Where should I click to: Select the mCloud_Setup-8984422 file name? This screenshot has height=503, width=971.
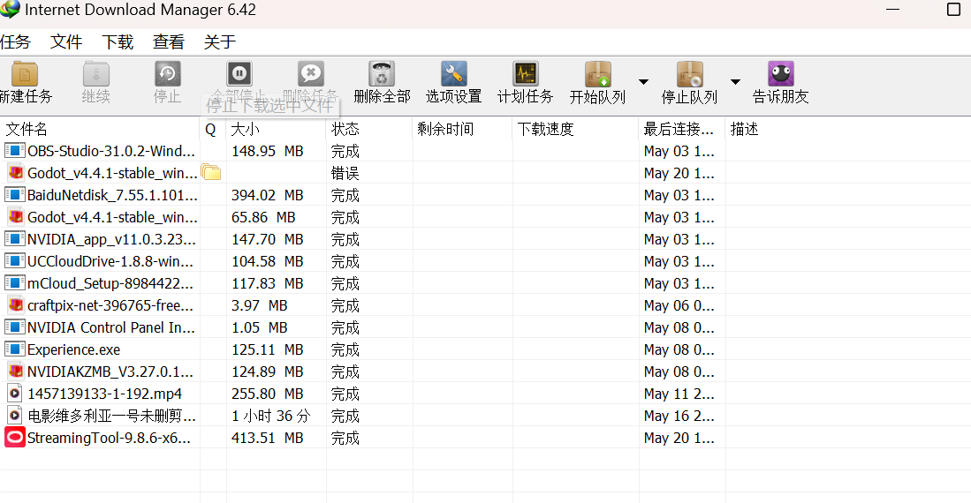click(x=110, y=284)
